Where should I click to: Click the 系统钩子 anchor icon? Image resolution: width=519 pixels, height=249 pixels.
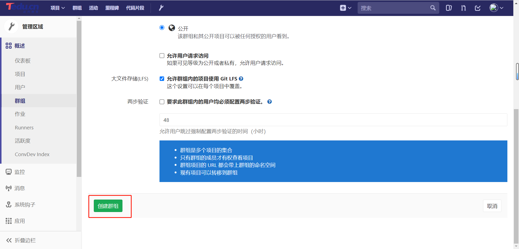coord(9,204)
